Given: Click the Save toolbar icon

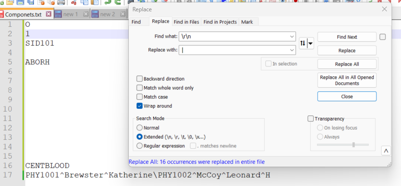Looking at the screenshot, I should point(20,2).
